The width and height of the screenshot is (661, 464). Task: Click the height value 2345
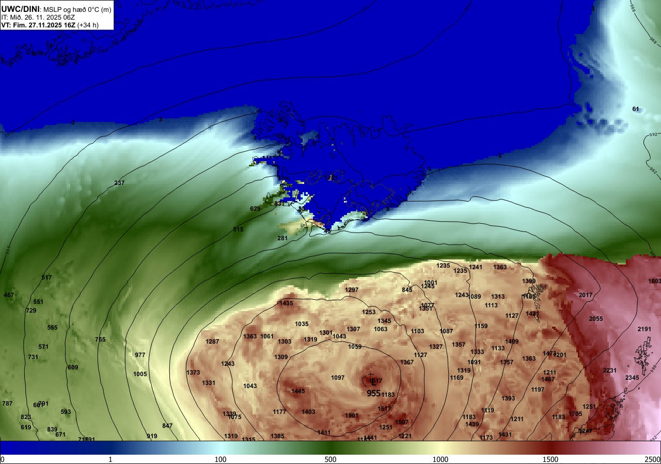(632, 378)
